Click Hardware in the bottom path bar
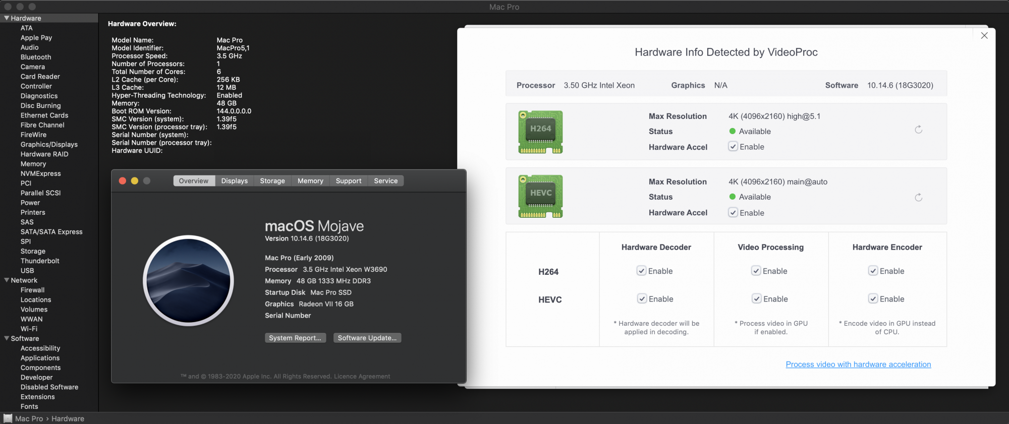1009x424 pixels. pyautogui.click(x=68, y=418)
